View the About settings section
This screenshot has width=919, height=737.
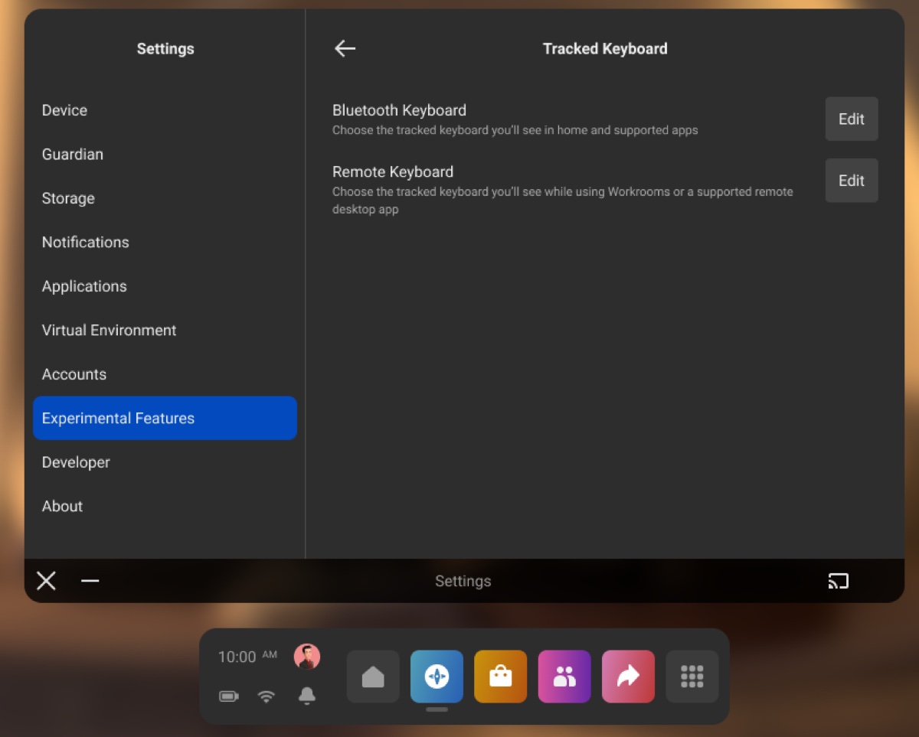[62, 506]
